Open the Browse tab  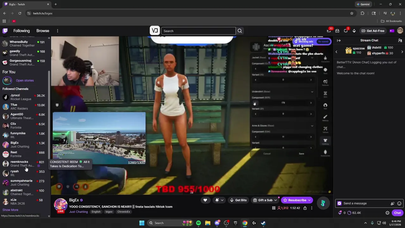click(x=43, y=31)
